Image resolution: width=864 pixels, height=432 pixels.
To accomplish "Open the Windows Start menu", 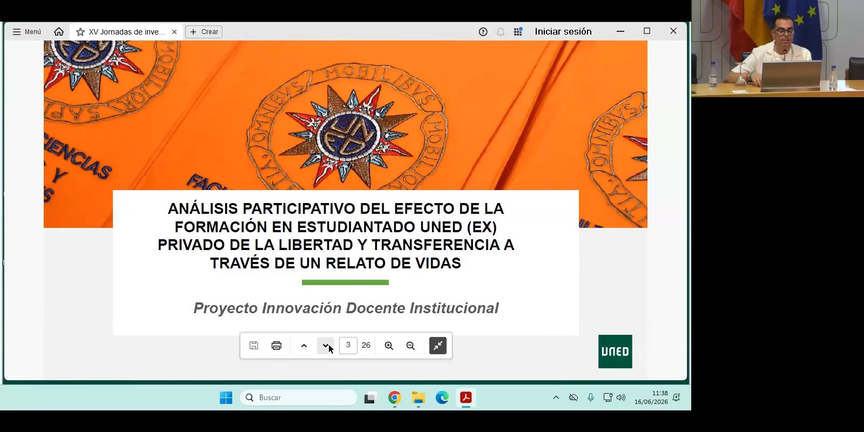I will pyautogui.click(x=226, y=398).
